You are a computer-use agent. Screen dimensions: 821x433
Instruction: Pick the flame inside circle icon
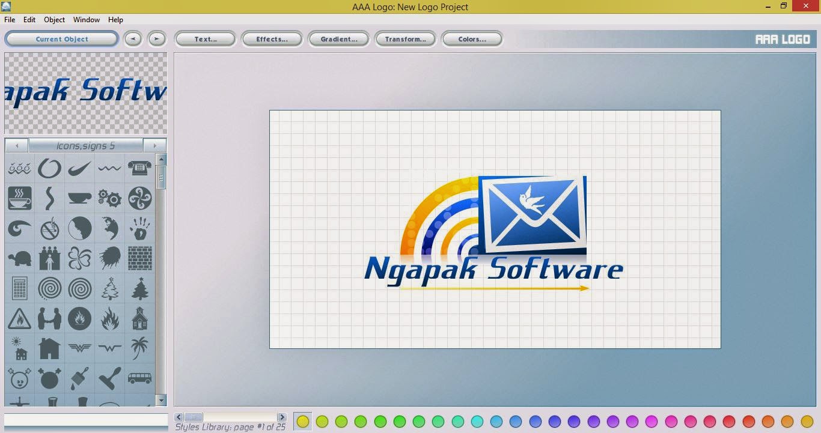[80, 318]
